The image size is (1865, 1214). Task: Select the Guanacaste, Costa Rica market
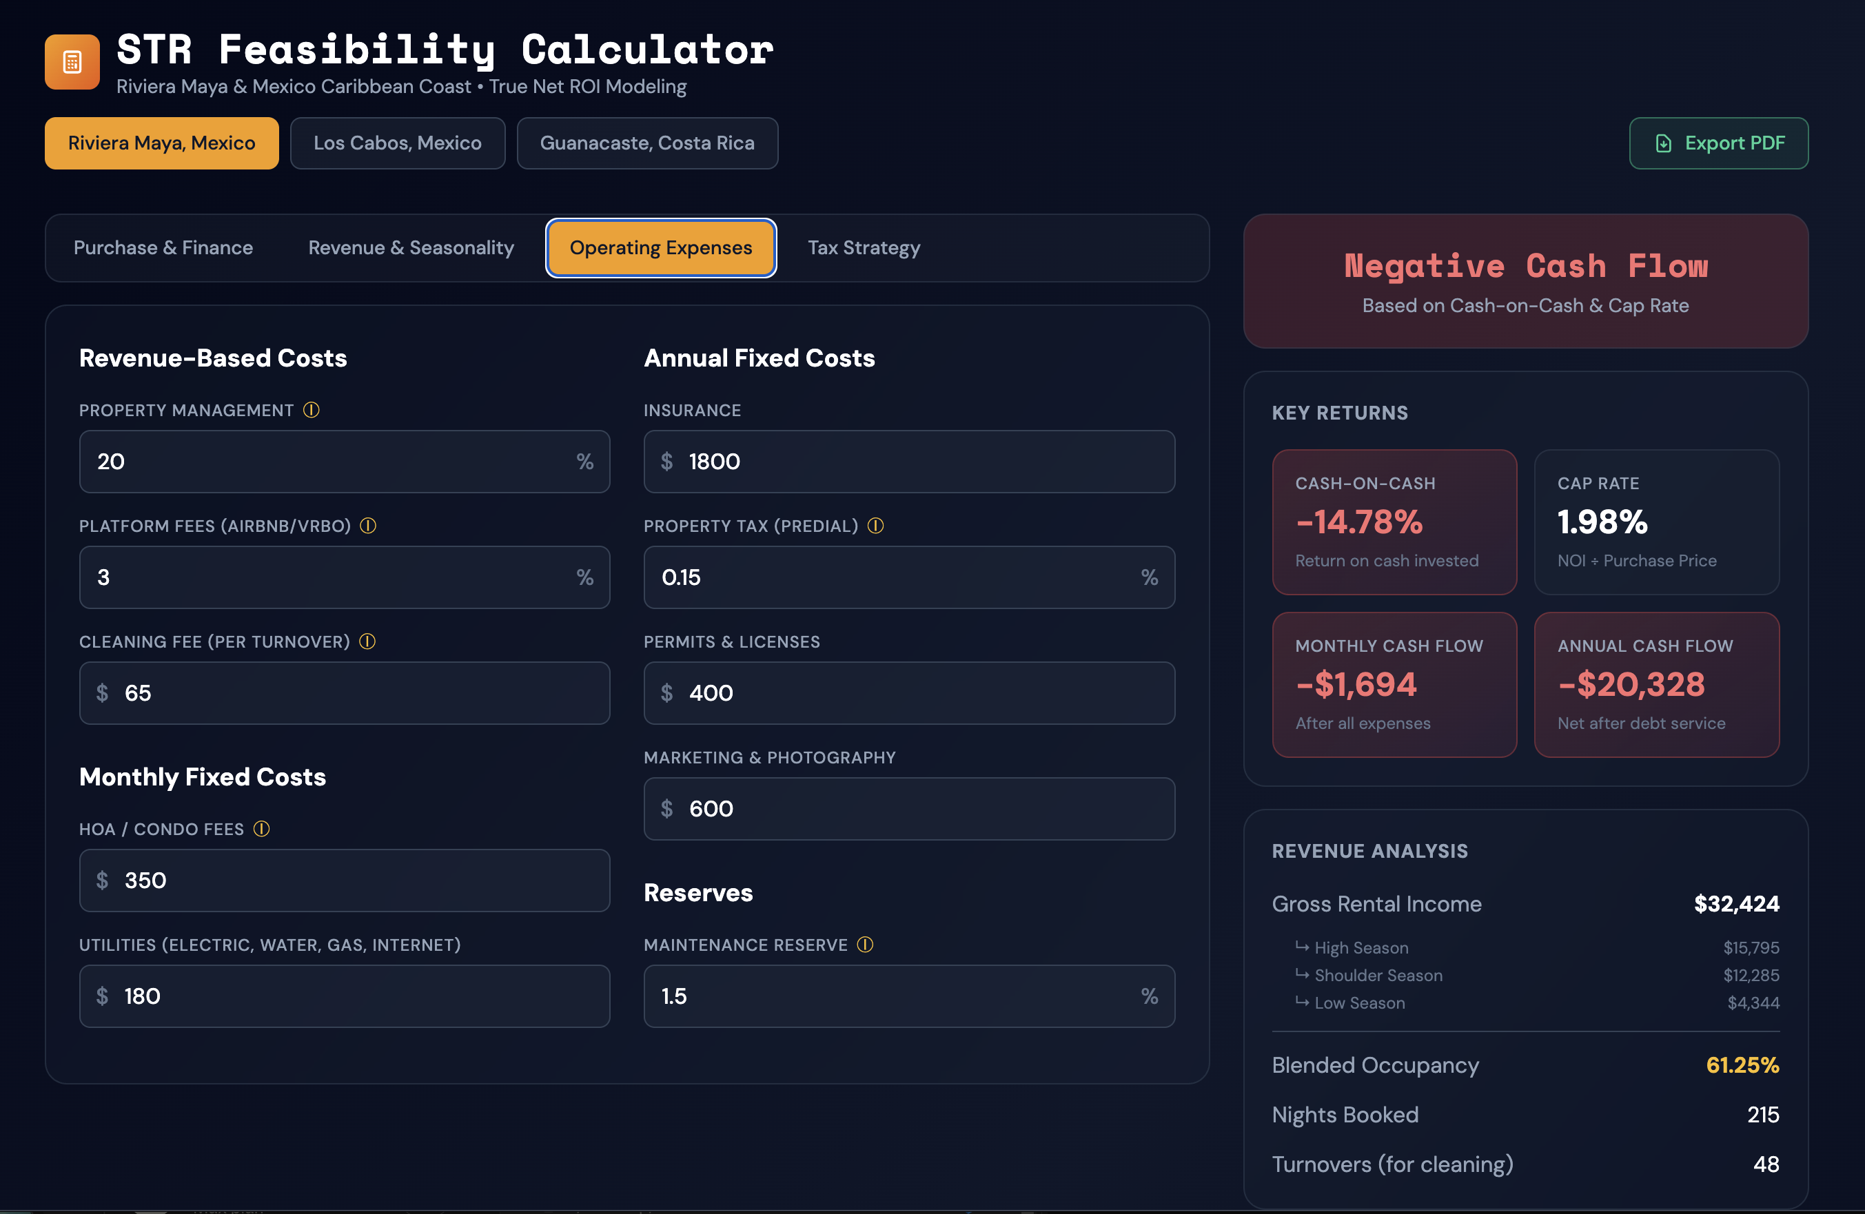[x=647, y=143]
